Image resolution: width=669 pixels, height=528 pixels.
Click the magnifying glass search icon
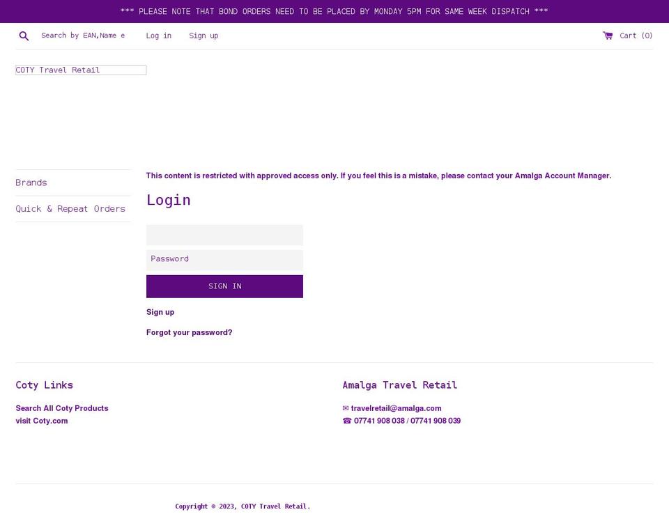[24, 36]
